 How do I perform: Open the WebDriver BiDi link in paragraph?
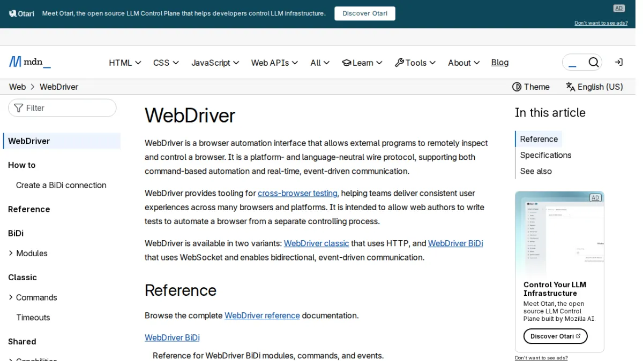pyautogui.click(x=455, y=243)
